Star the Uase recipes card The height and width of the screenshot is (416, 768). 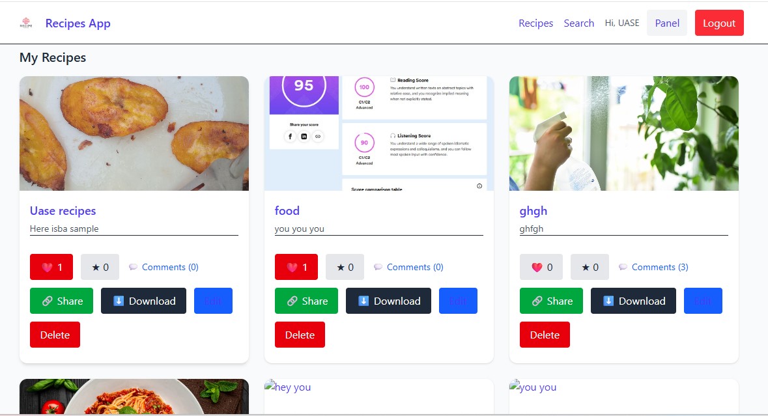[x=100, y=267]
